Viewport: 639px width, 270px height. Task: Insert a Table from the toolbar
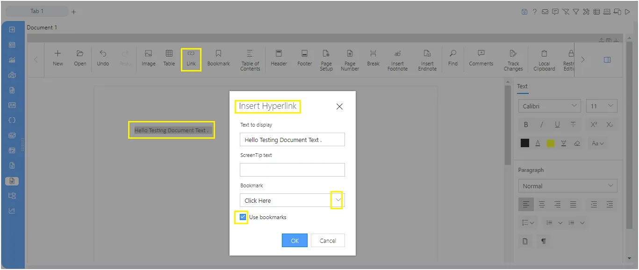(x=169, y=59)
